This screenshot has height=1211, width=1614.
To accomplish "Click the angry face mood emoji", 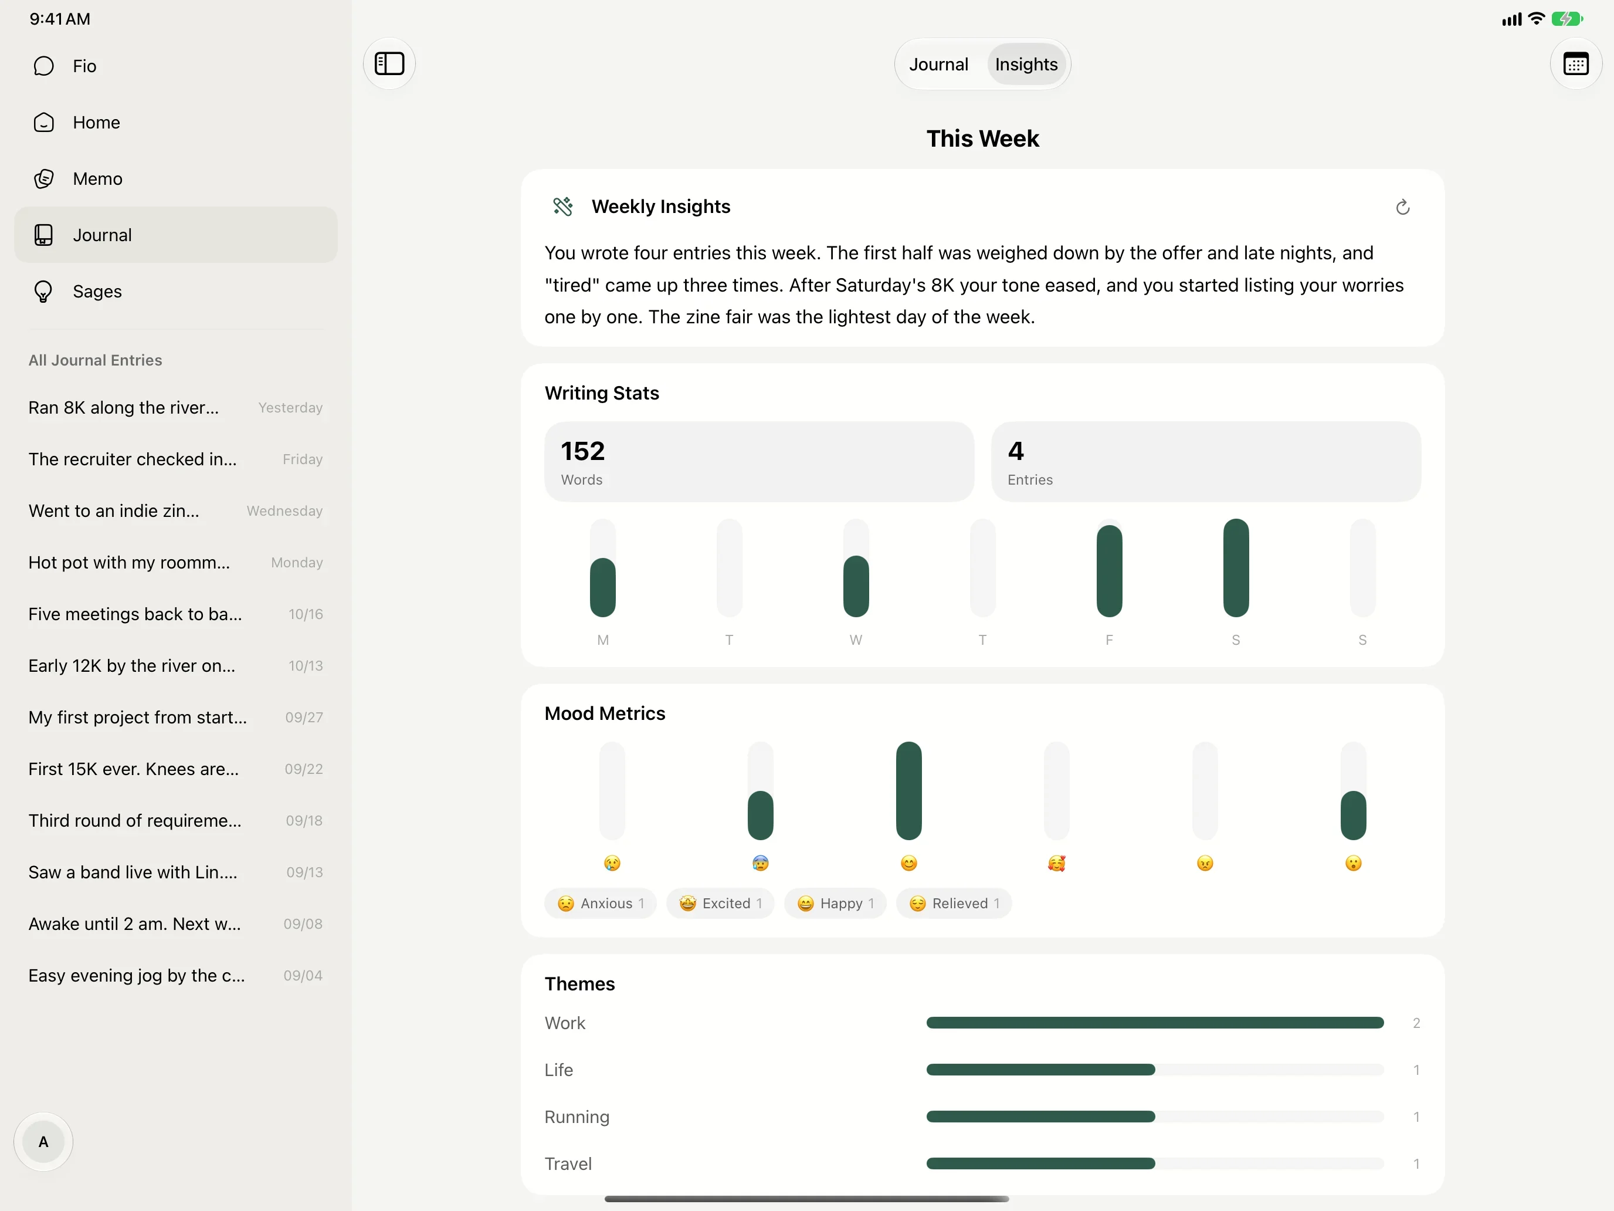I will click(x=1205, y=864).
